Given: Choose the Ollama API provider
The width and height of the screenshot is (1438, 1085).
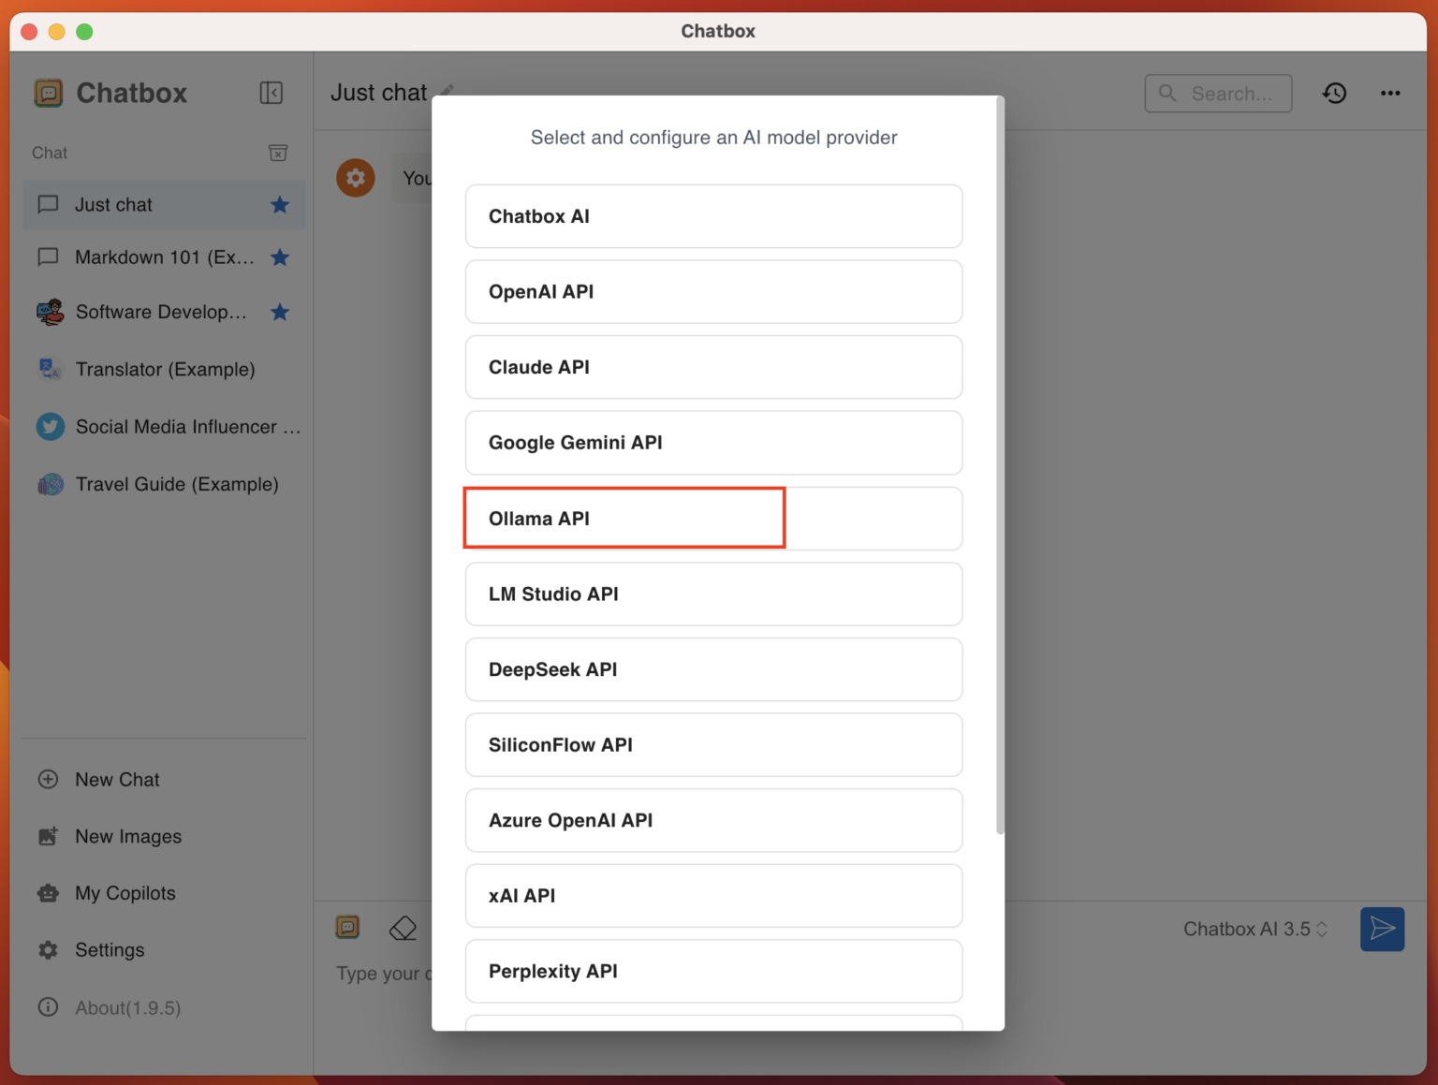Looking at the screenshot, I should click(x=624, y=518).
